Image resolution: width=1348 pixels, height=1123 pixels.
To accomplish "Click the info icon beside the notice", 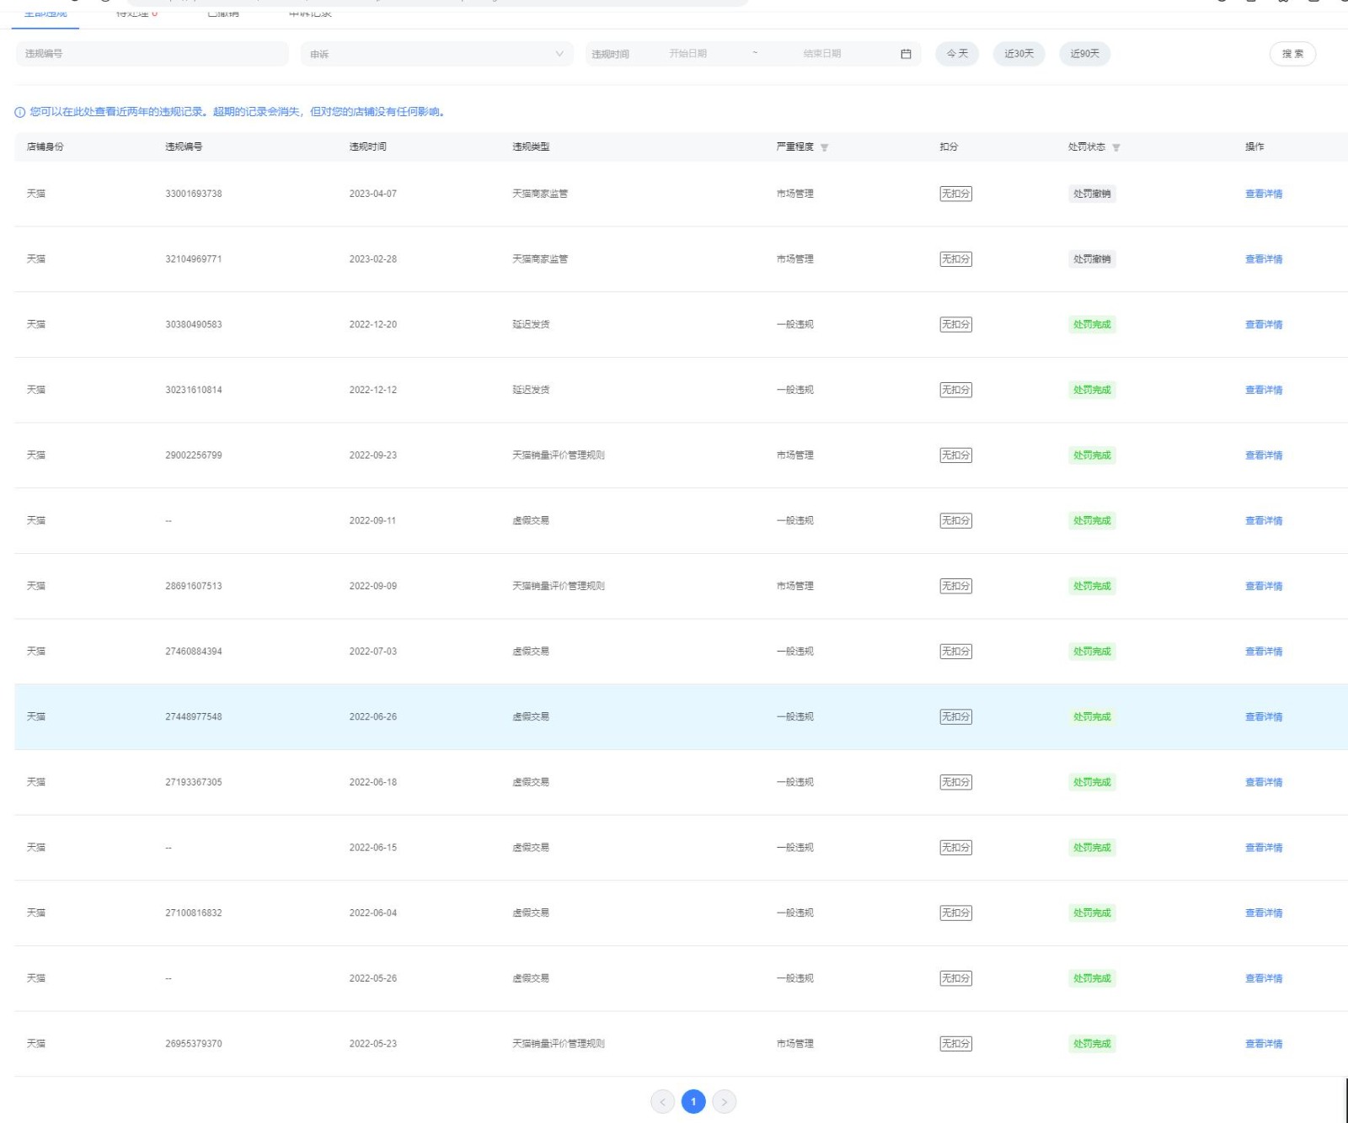I will (19, 112).
